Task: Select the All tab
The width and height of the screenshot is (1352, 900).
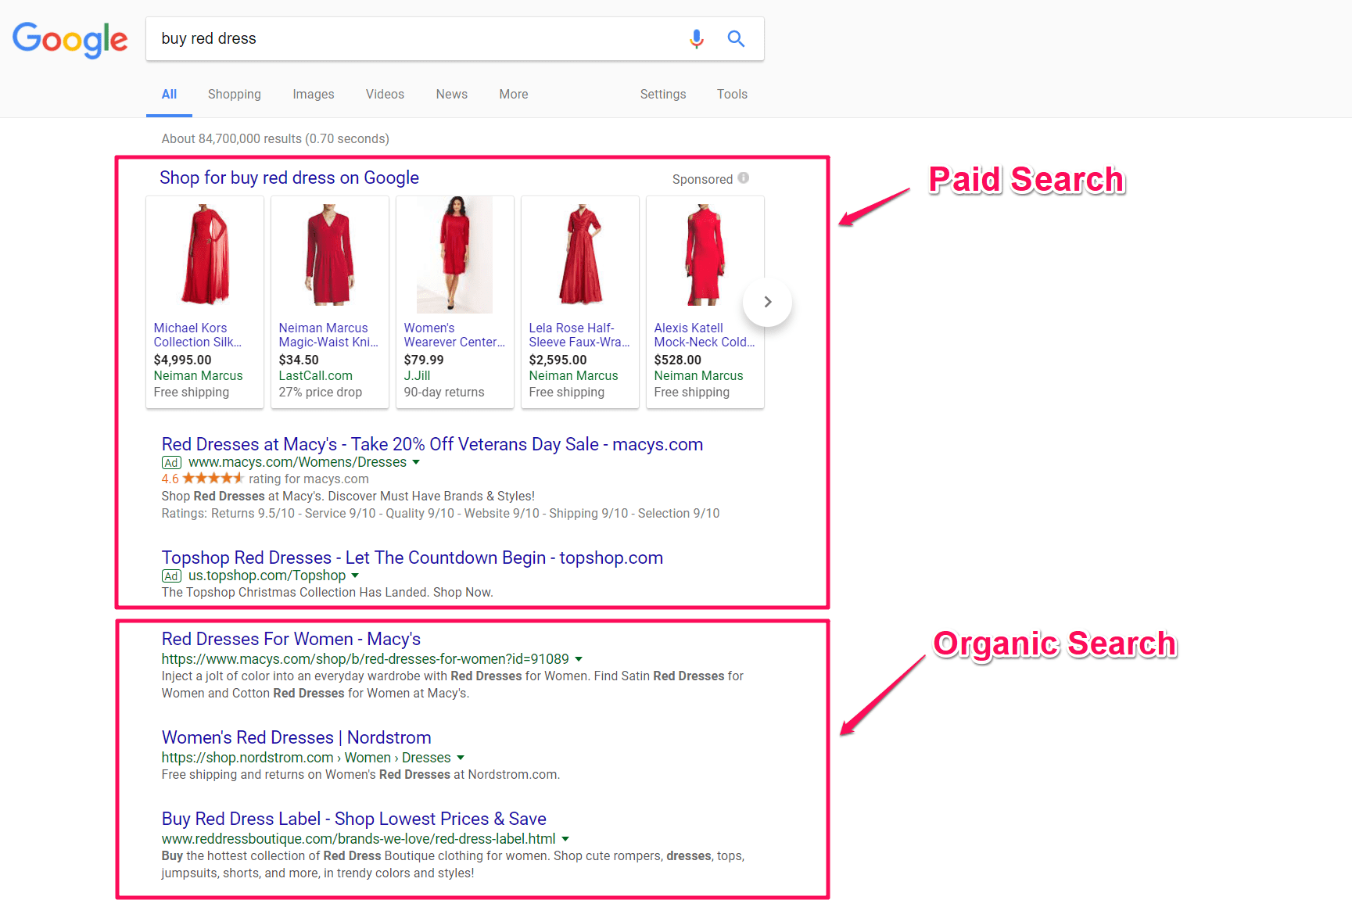Action: click(169, 95)
